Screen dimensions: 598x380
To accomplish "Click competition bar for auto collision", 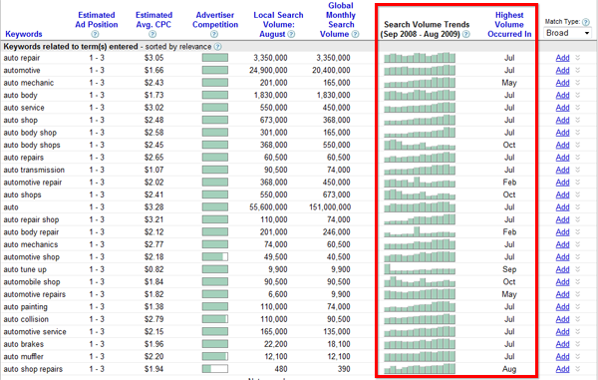I will 215,319.
